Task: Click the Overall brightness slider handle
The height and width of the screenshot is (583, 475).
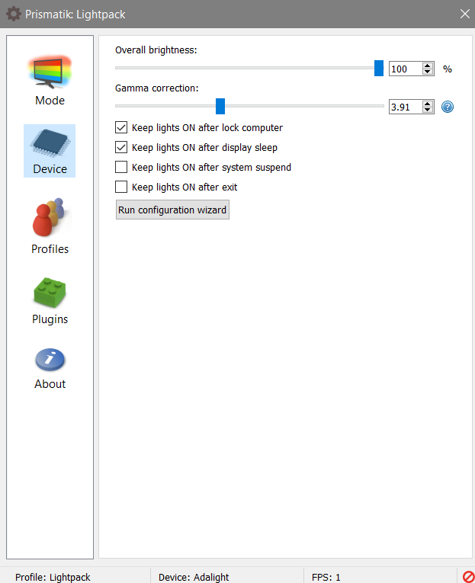Action: pos(379,68)
